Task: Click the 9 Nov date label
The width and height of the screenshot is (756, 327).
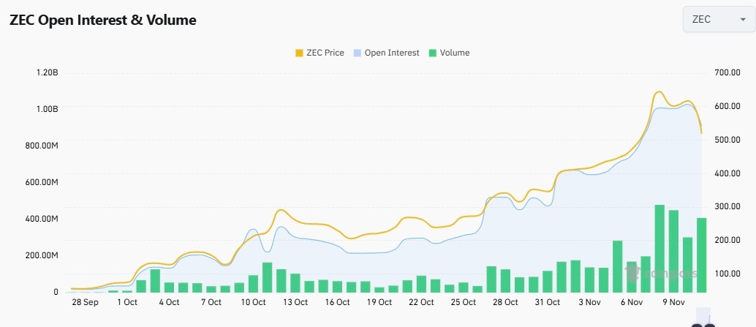Action: (x=673, y=302)
